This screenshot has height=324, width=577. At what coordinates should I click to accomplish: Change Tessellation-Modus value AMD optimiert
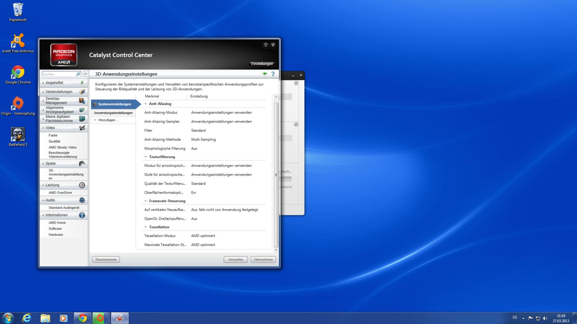point(203,236)
